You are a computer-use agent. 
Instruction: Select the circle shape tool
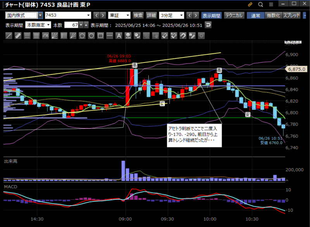tap(91, 36)
